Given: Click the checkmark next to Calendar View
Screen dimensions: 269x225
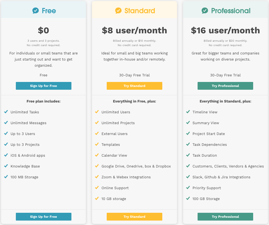Looking at the screenshot, I should (97, 155).
